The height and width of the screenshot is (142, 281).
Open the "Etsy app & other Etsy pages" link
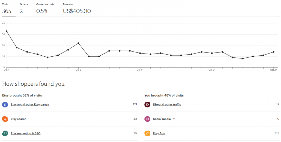click(x=30, y=104)
